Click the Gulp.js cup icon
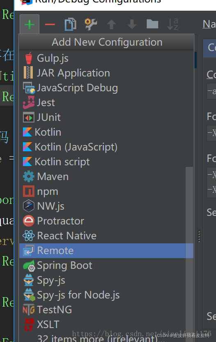216x342 pixels. (x=29, y=58)
